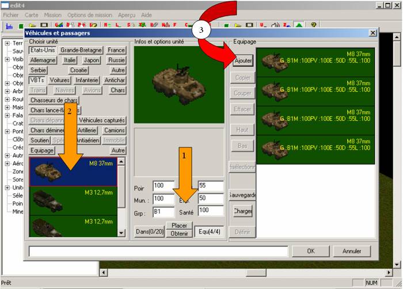Select the first M3 12,7mm half-track unit

pos(72,200)
